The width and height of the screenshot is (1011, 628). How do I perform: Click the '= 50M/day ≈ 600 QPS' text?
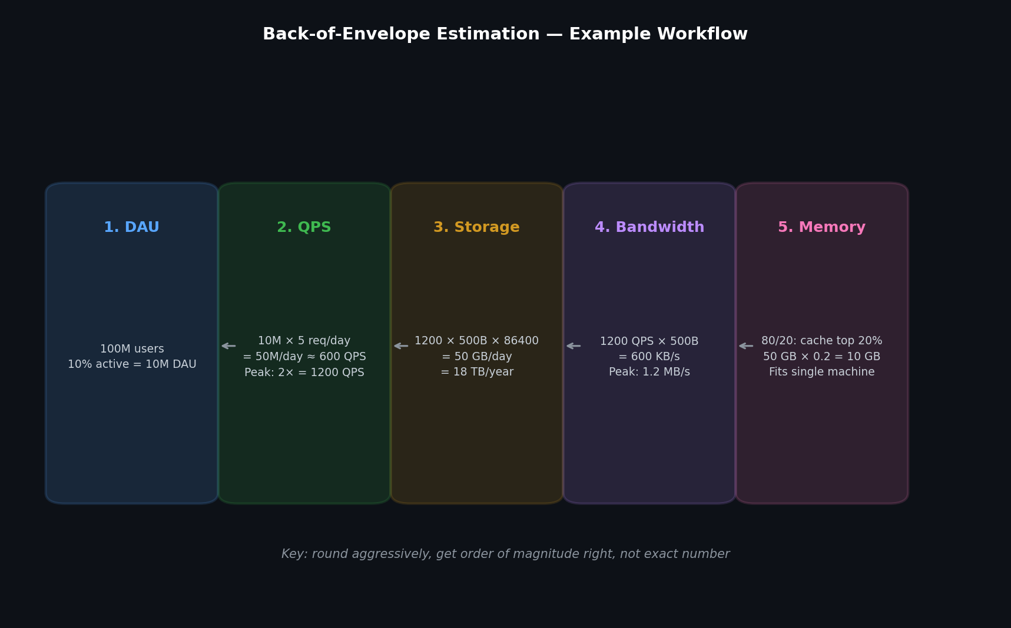304,357
